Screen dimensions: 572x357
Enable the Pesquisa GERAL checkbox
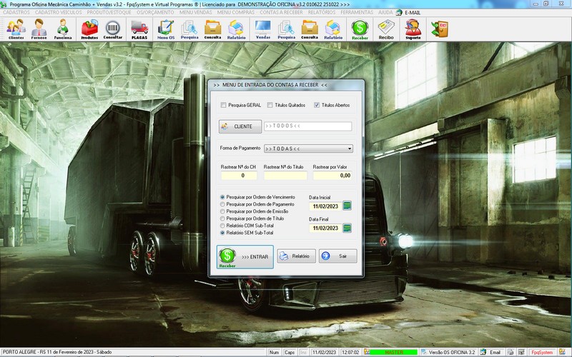tap(223, 105)
